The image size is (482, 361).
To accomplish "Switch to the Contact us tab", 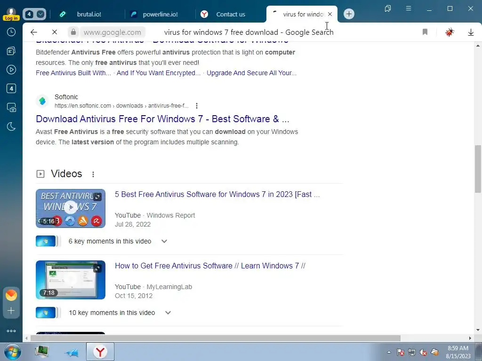I will pyautogui.click(x=231, y=14).
